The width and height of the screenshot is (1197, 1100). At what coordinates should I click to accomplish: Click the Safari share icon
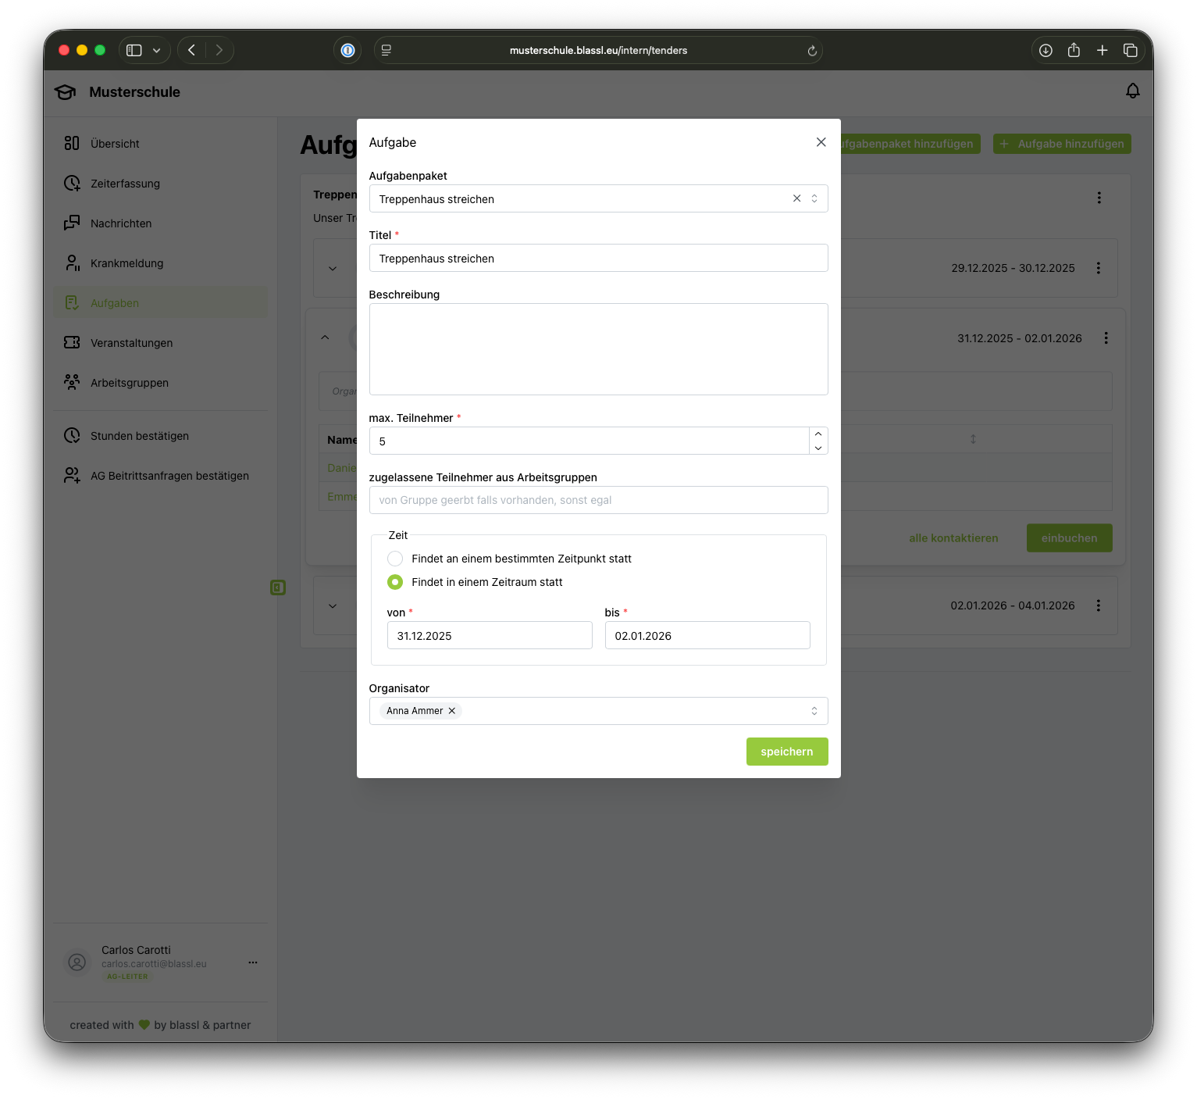tap(1074, 51)
